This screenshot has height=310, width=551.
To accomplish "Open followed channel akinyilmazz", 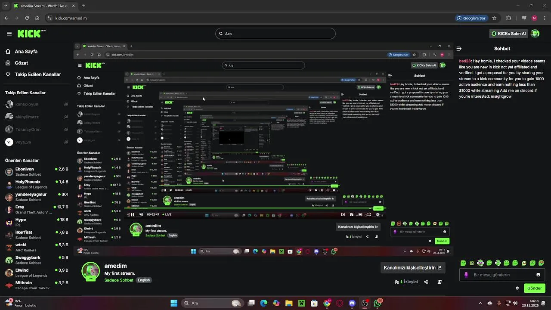I will [37, 117].
